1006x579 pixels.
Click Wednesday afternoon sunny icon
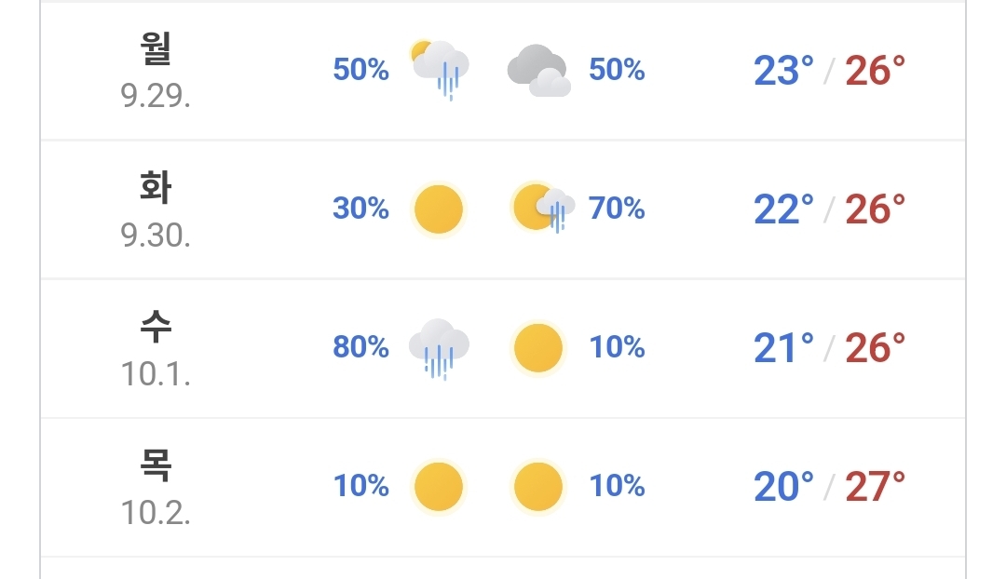coord(538,347)
